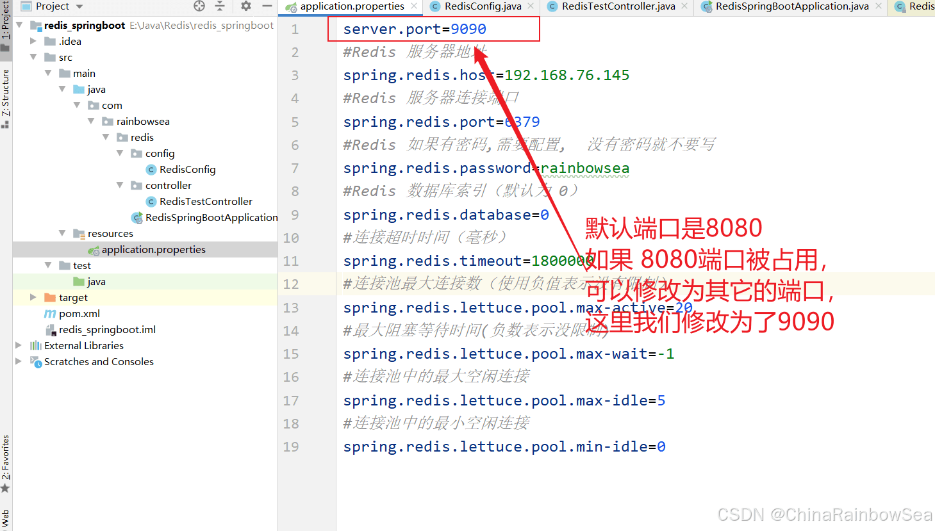Switch to RedisTestController.java tab

[618, 6]
